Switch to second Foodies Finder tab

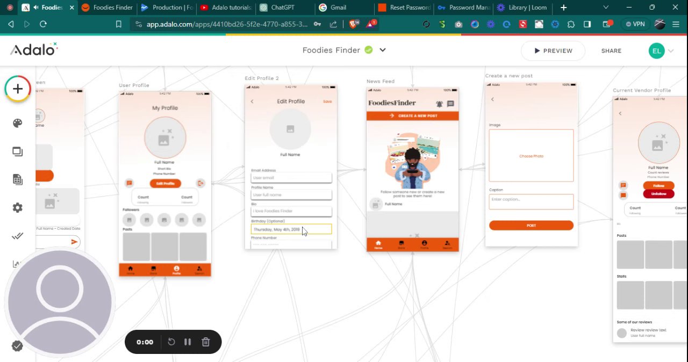(107, 8)
